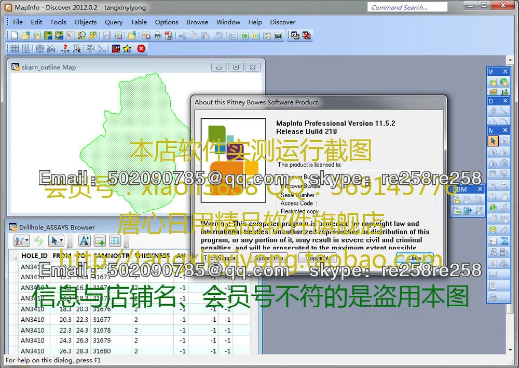Image resolution: width=519 pixels, height=368 pixels.
Task: Click the Copyright button in About dialog
Action: point(318,258)
